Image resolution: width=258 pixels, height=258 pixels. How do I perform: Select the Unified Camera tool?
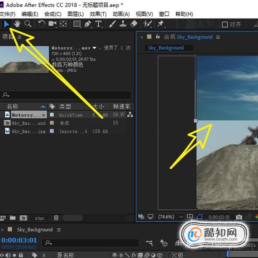point(52,24)
